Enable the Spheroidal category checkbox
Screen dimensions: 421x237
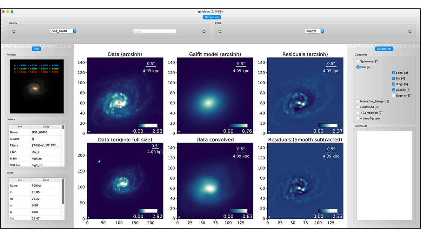click(x=358, y=61)
